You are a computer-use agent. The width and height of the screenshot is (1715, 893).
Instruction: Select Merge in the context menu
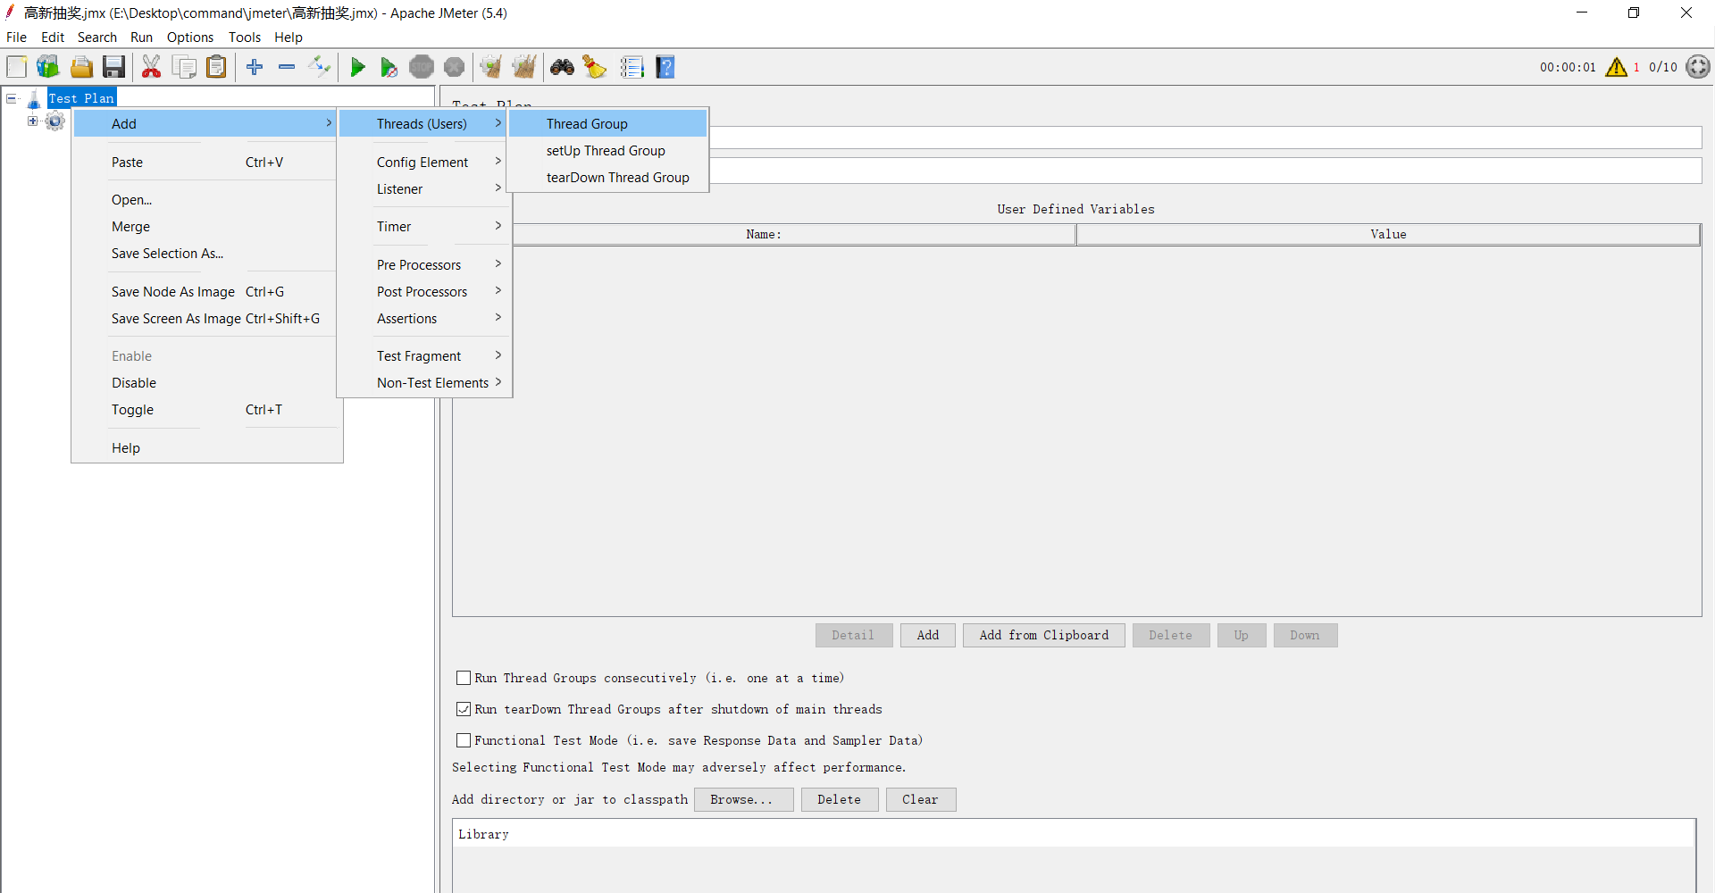[205, 227]
